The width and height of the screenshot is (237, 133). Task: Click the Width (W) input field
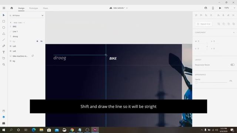[x=201, y=41]
